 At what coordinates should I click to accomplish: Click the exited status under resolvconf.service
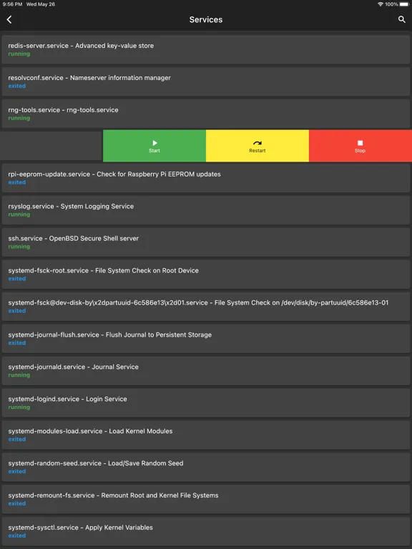click(x=17, y=86)
